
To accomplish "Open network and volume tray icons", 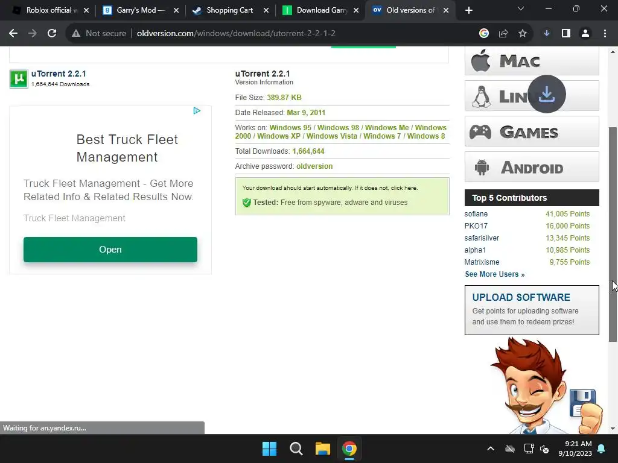I will (537, 449).
